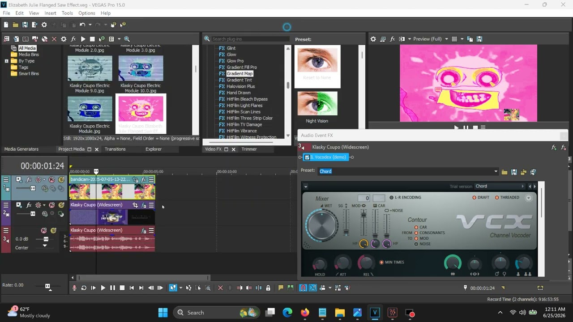
Task: Expand the Preview (Full) quality dropdown
Action: [446, 39]
